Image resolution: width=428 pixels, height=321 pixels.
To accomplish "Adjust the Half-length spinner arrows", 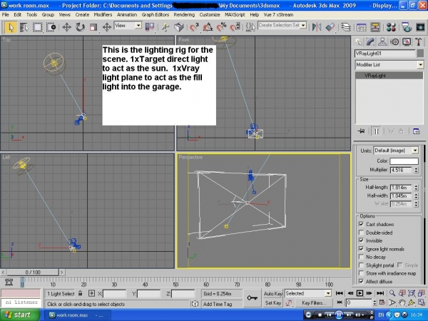I will click(416, 188).
